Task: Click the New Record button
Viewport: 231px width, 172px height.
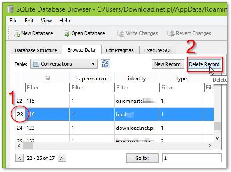Action: [167, 64]
